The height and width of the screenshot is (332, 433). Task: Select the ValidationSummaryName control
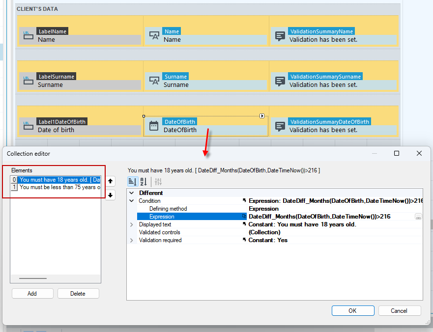point(333,35)
